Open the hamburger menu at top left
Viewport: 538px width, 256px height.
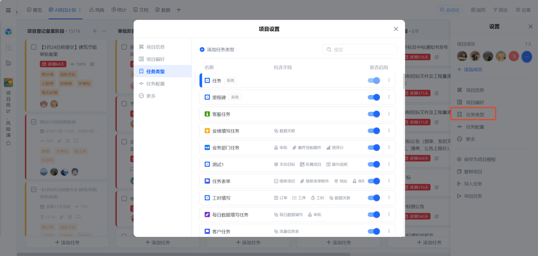point(8,10)
